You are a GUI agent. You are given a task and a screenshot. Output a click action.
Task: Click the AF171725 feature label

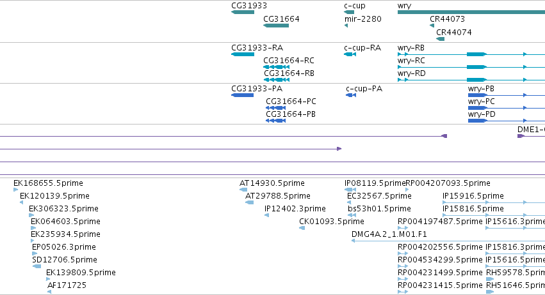point(67,285)
